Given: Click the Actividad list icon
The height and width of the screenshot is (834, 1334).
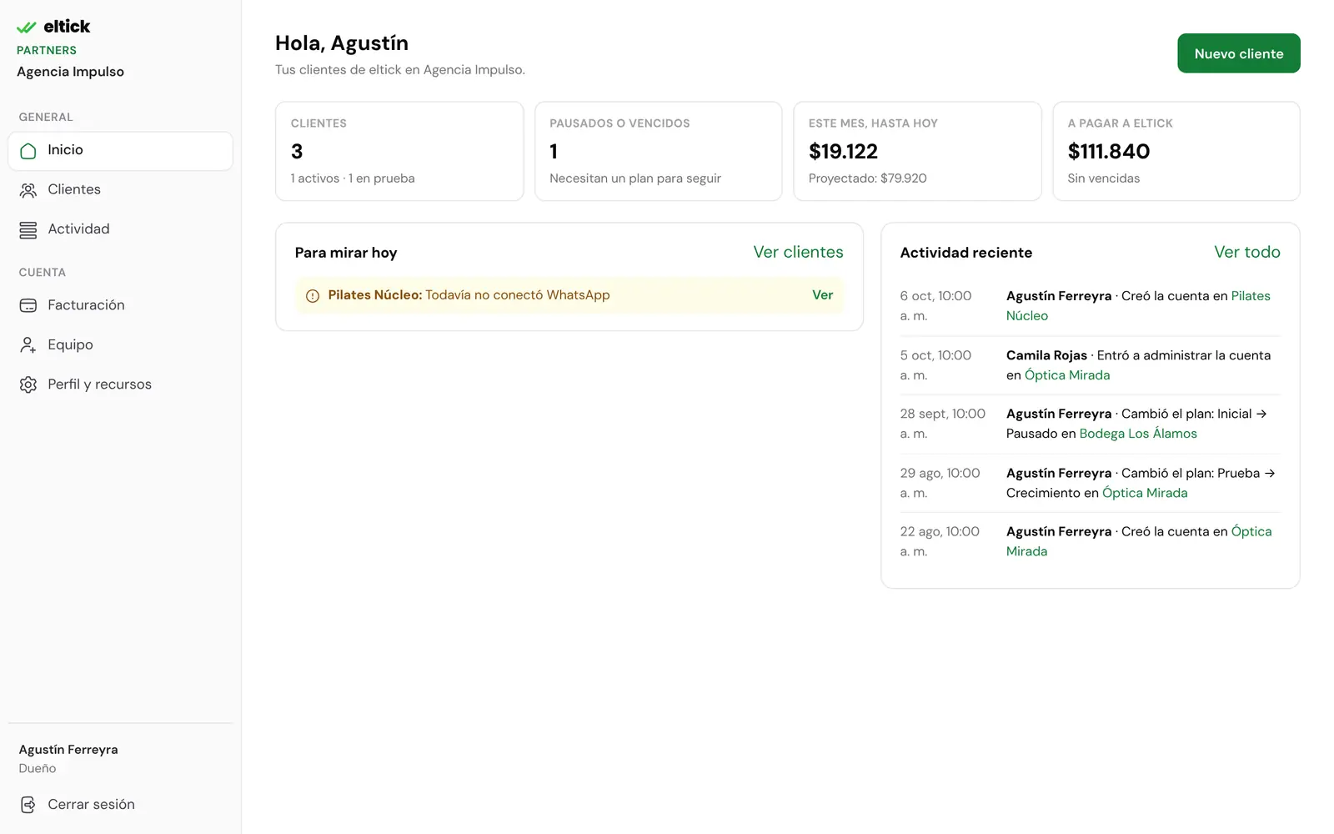Looking at the screenshot, I should [x=28, y=230].
